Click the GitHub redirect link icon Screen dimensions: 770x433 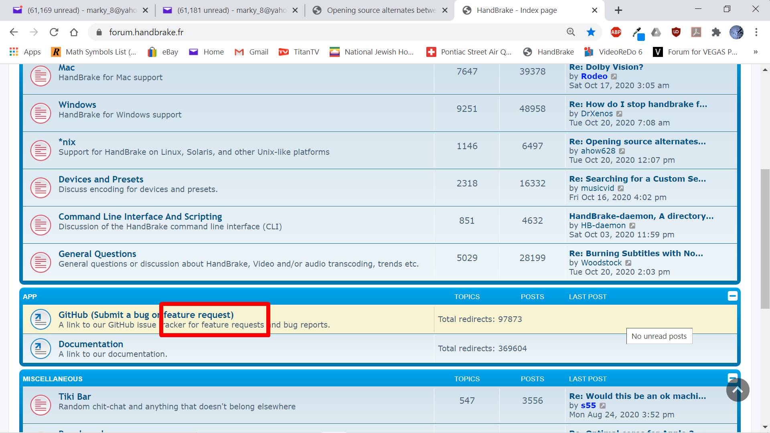pos(41,319)
